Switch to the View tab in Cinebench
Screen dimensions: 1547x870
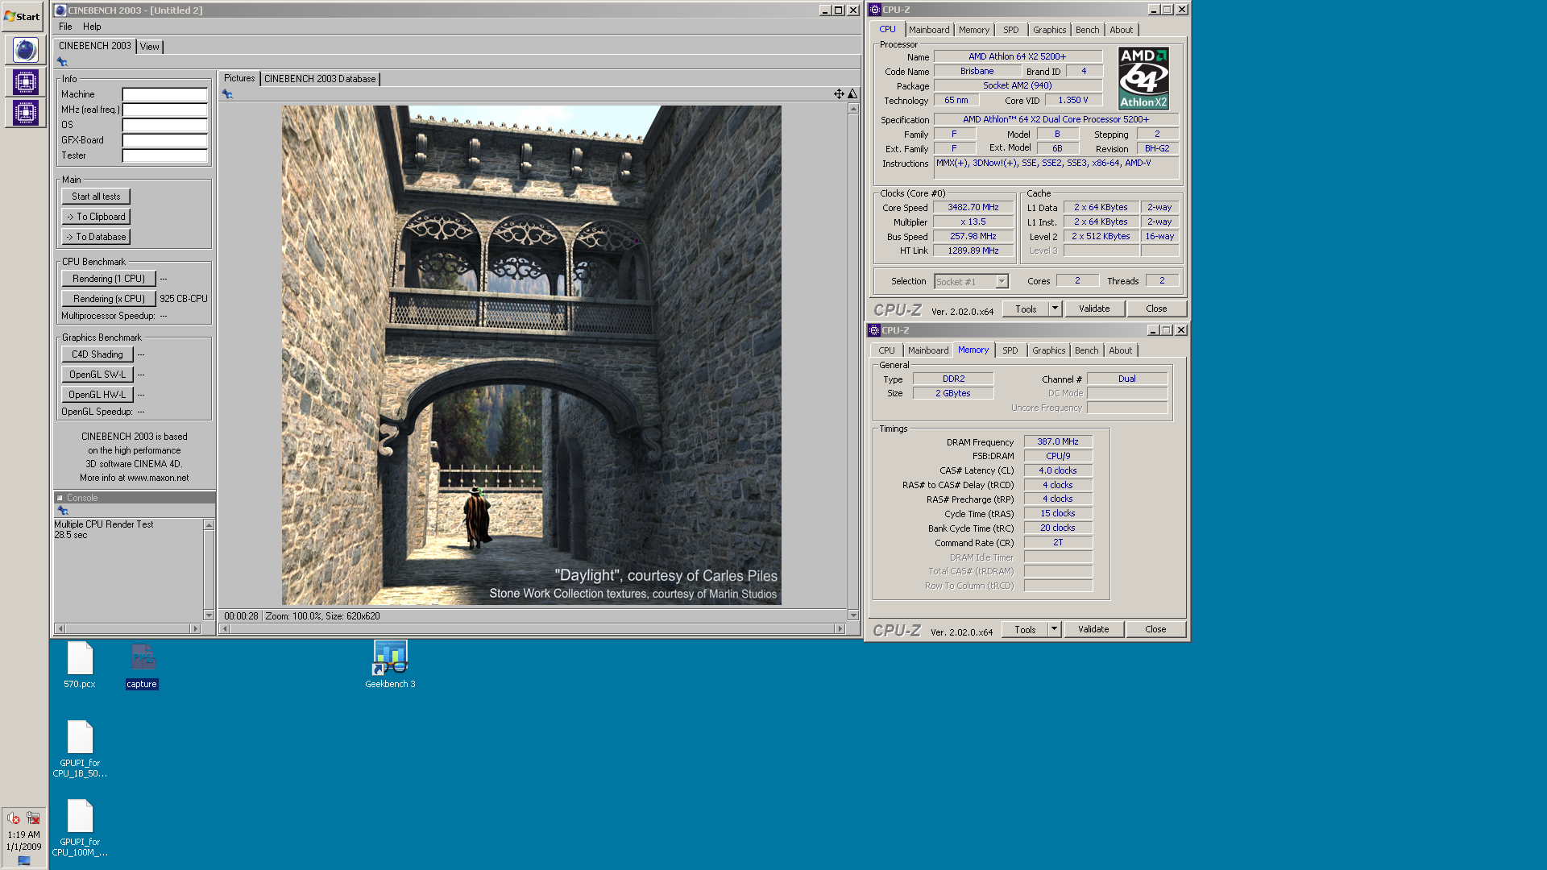[150, 47]
